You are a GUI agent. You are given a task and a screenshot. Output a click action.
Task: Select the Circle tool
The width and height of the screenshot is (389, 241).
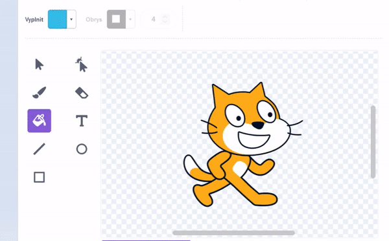pos(82,149)
